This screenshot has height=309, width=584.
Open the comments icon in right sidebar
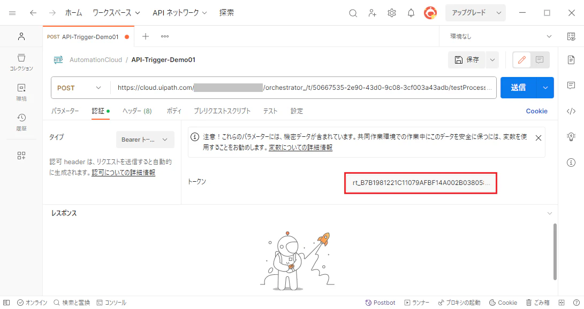coord(571,86)
